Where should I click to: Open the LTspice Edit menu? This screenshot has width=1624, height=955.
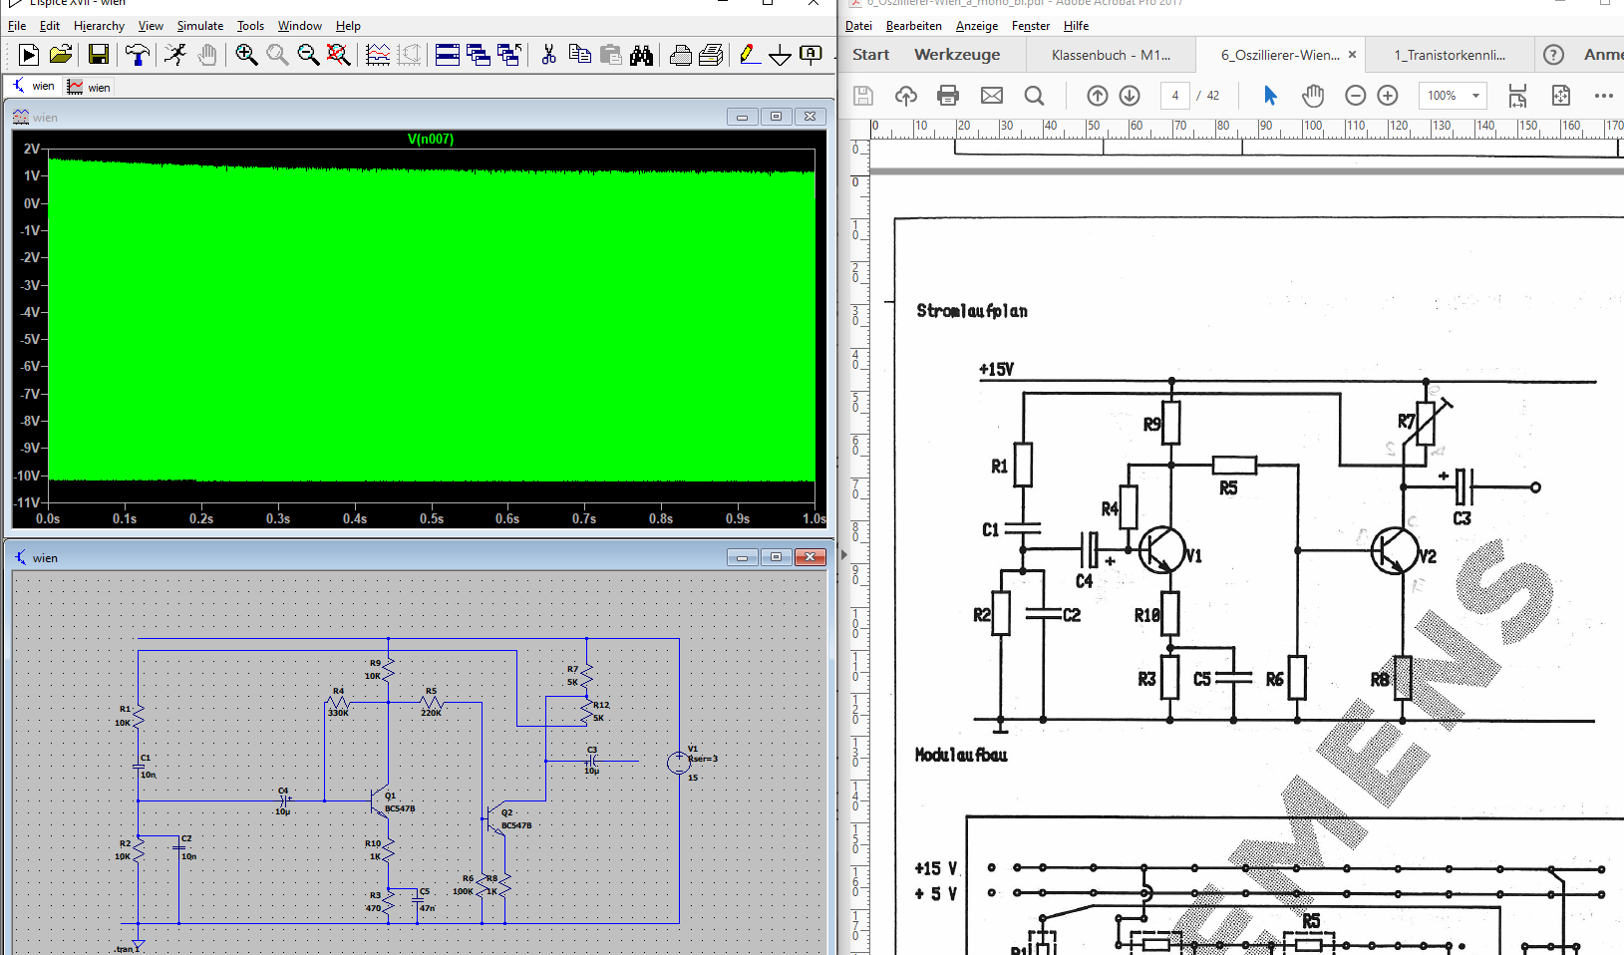click(x=50, y=26)
